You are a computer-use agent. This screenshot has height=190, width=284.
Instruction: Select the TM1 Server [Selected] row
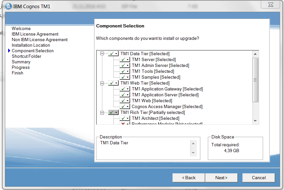coord(154,59)
